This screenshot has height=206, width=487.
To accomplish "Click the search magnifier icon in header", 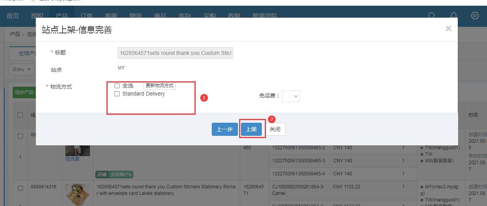I will [x=432, y=16].
